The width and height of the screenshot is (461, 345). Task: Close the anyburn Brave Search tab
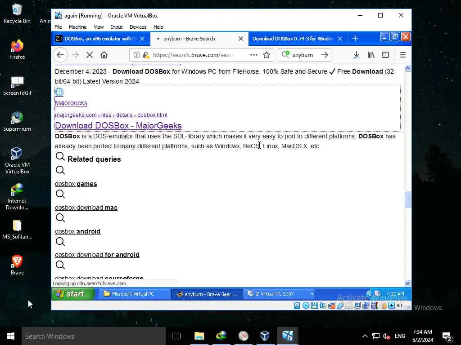[241, 39]
